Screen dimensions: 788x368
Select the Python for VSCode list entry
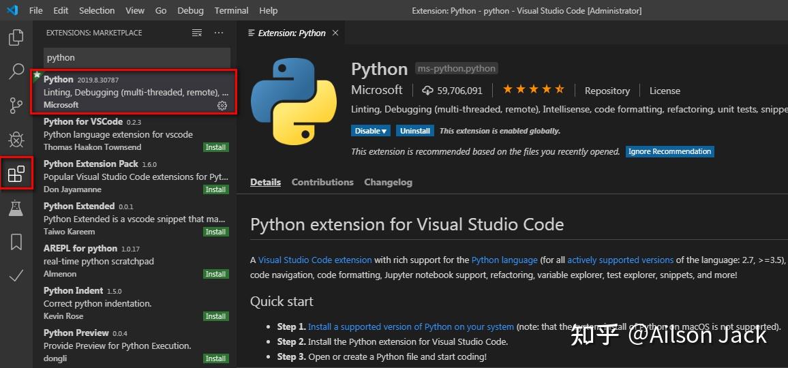coord(134,134)
